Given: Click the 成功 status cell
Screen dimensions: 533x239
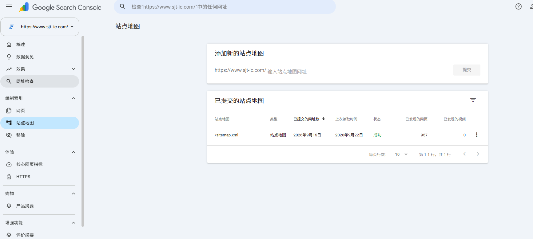Looking at the screenshot, I should tap(377, 135).
